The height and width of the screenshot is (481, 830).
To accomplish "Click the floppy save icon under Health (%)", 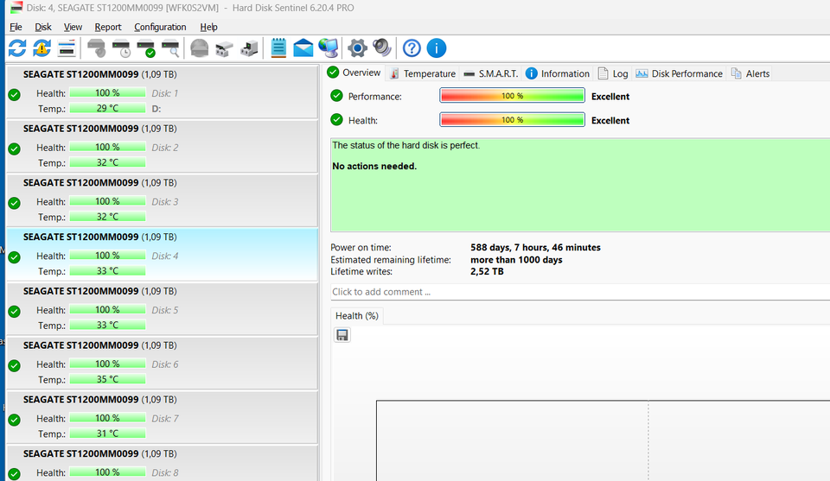I will (x=342, y=335).
